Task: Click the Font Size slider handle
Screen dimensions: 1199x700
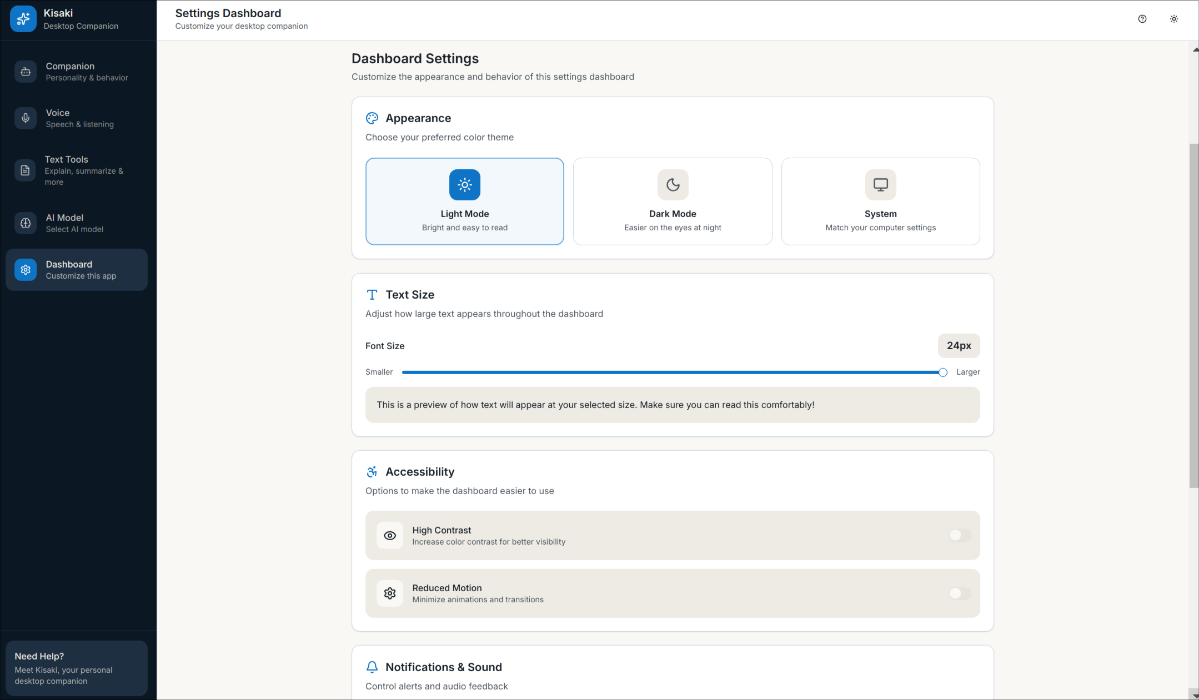Action: 942,372
